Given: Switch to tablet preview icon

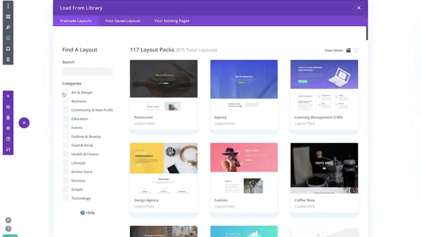Looking at the screenshot, I should (8, 49).
